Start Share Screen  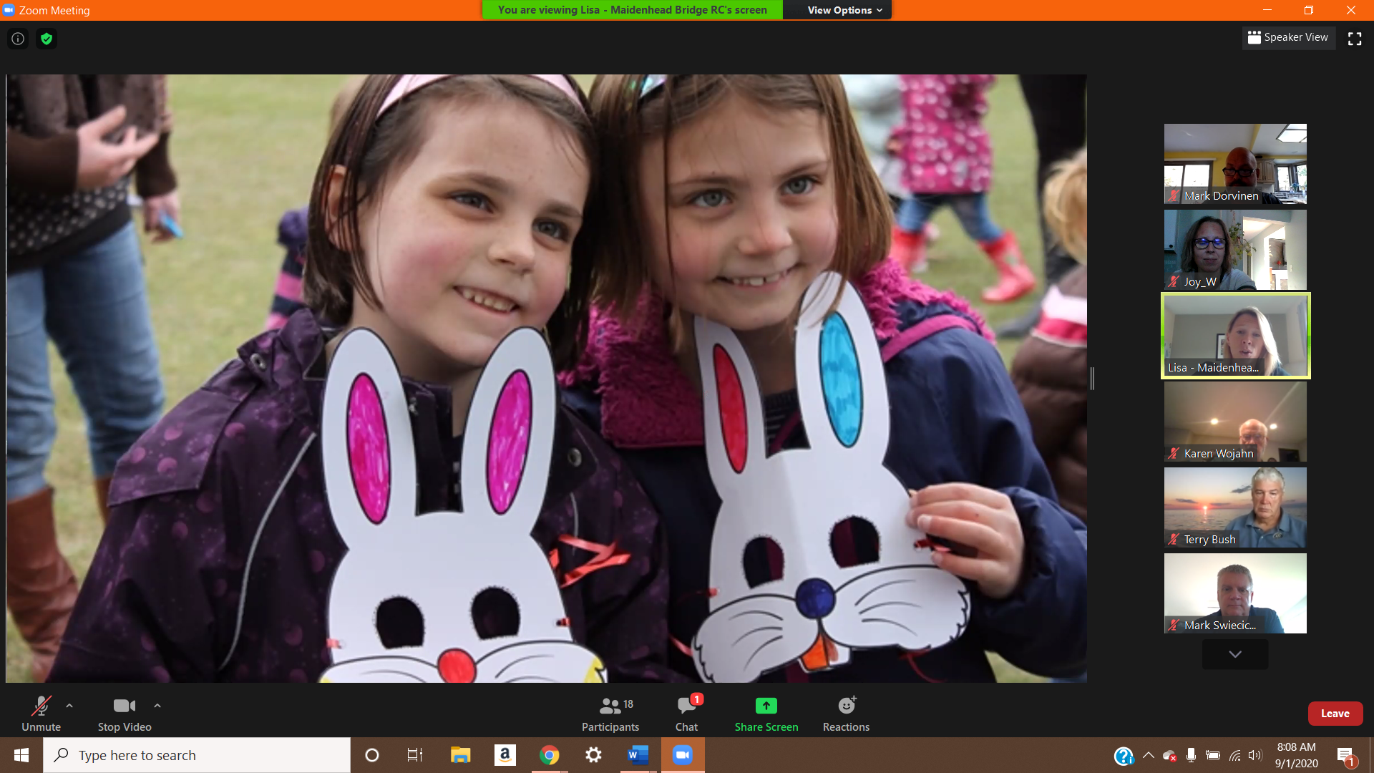click(x=766, y=714)
